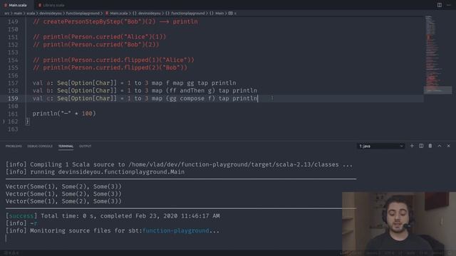456x256 pixels.
Task: Collapse the code fold arrow at line 162
Action: pos(4,122)
